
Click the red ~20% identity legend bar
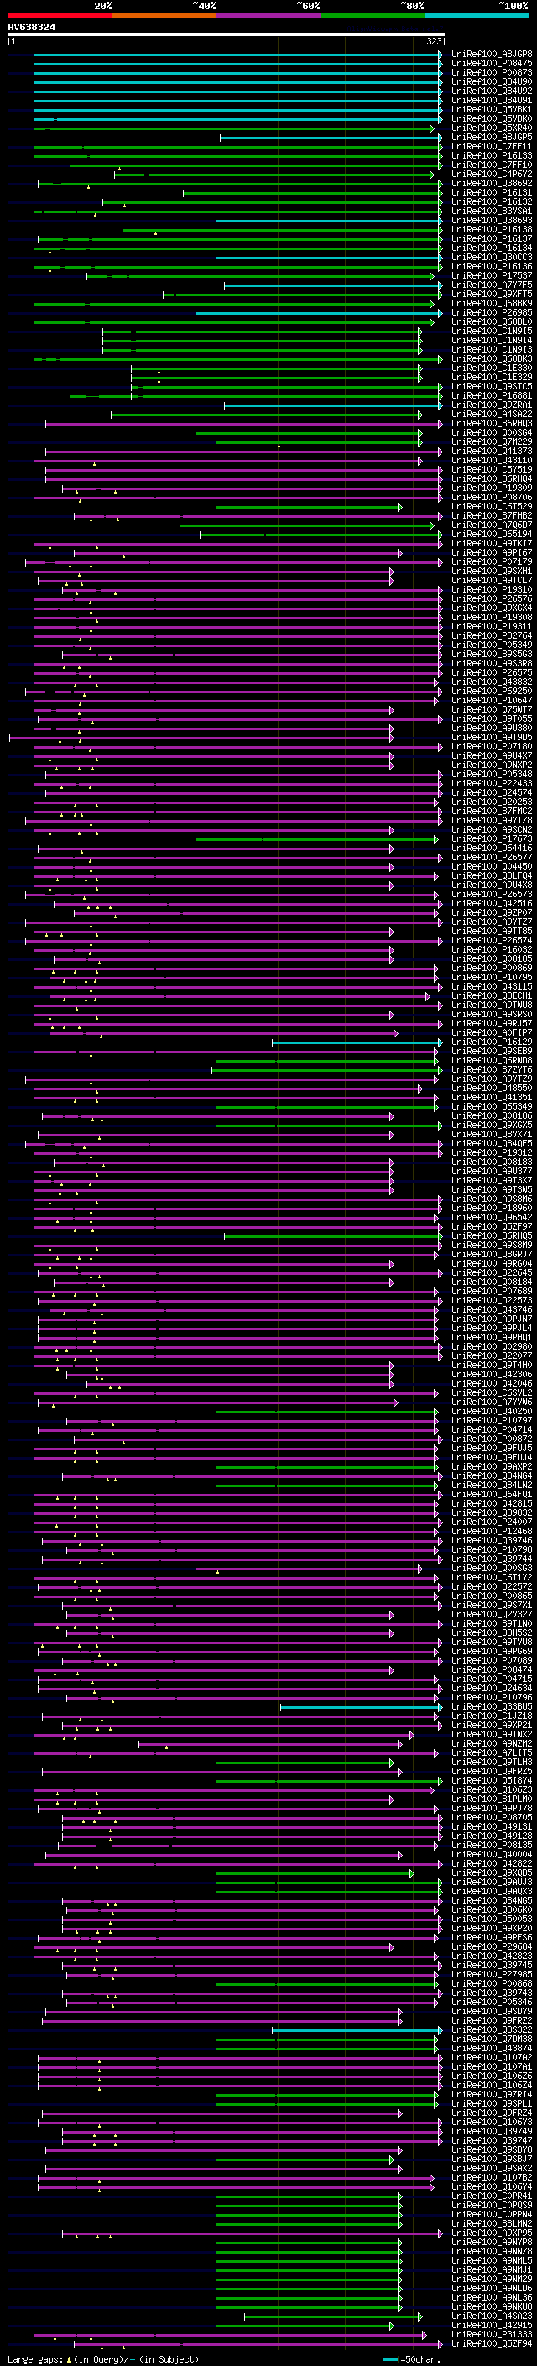(x=60, y=15)
